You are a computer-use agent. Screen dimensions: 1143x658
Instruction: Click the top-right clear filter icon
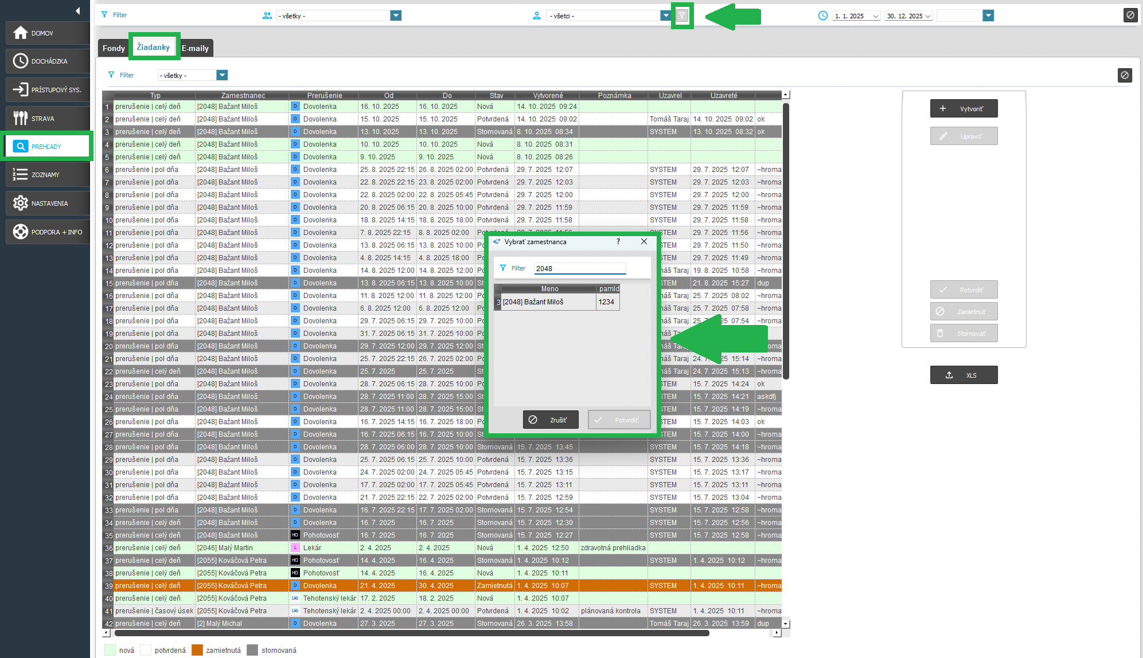click(1130, 15)
